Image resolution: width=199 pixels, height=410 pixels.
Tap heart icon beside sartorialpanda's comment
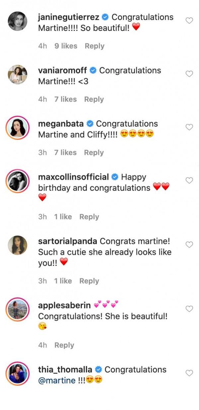189,245
